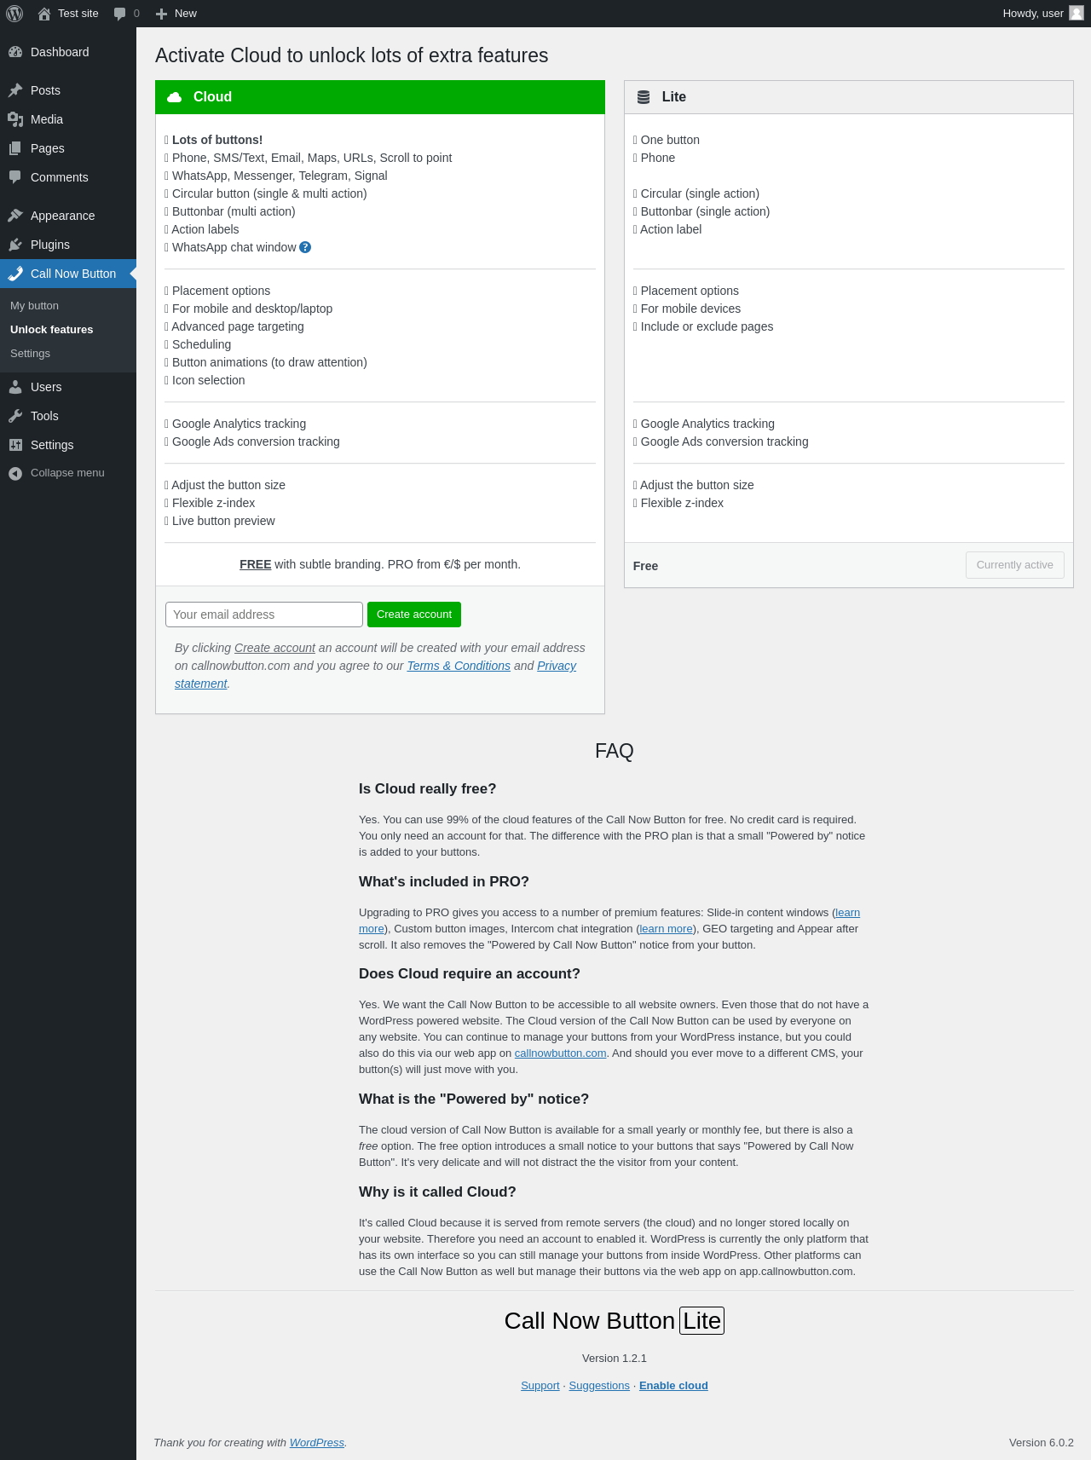
Task: Click the Appearance paintbrush icon
Action: 15,216
